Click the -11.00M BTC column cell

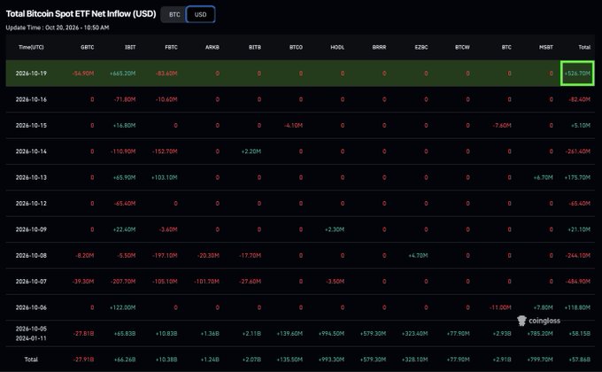(500, 307)
